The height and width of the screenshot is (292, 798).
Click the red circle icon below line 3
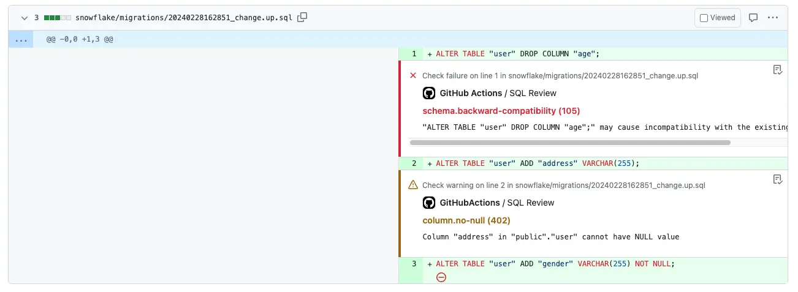(441, 277)
